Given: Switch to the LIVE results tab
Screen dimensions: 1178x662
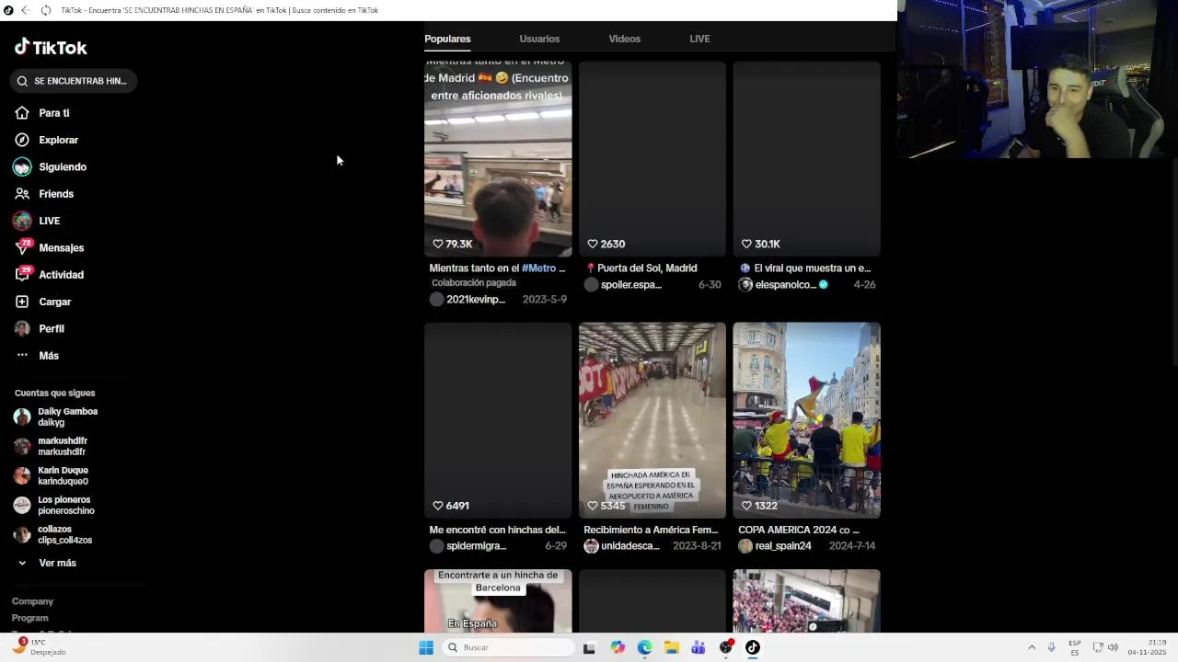Looking at the screenshot, I should [x=699, y=39].
